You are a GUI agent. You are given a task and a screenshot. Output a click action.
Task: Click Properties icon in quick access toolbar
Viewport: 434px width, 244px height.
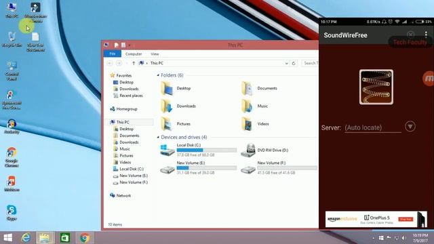[117, 45]
